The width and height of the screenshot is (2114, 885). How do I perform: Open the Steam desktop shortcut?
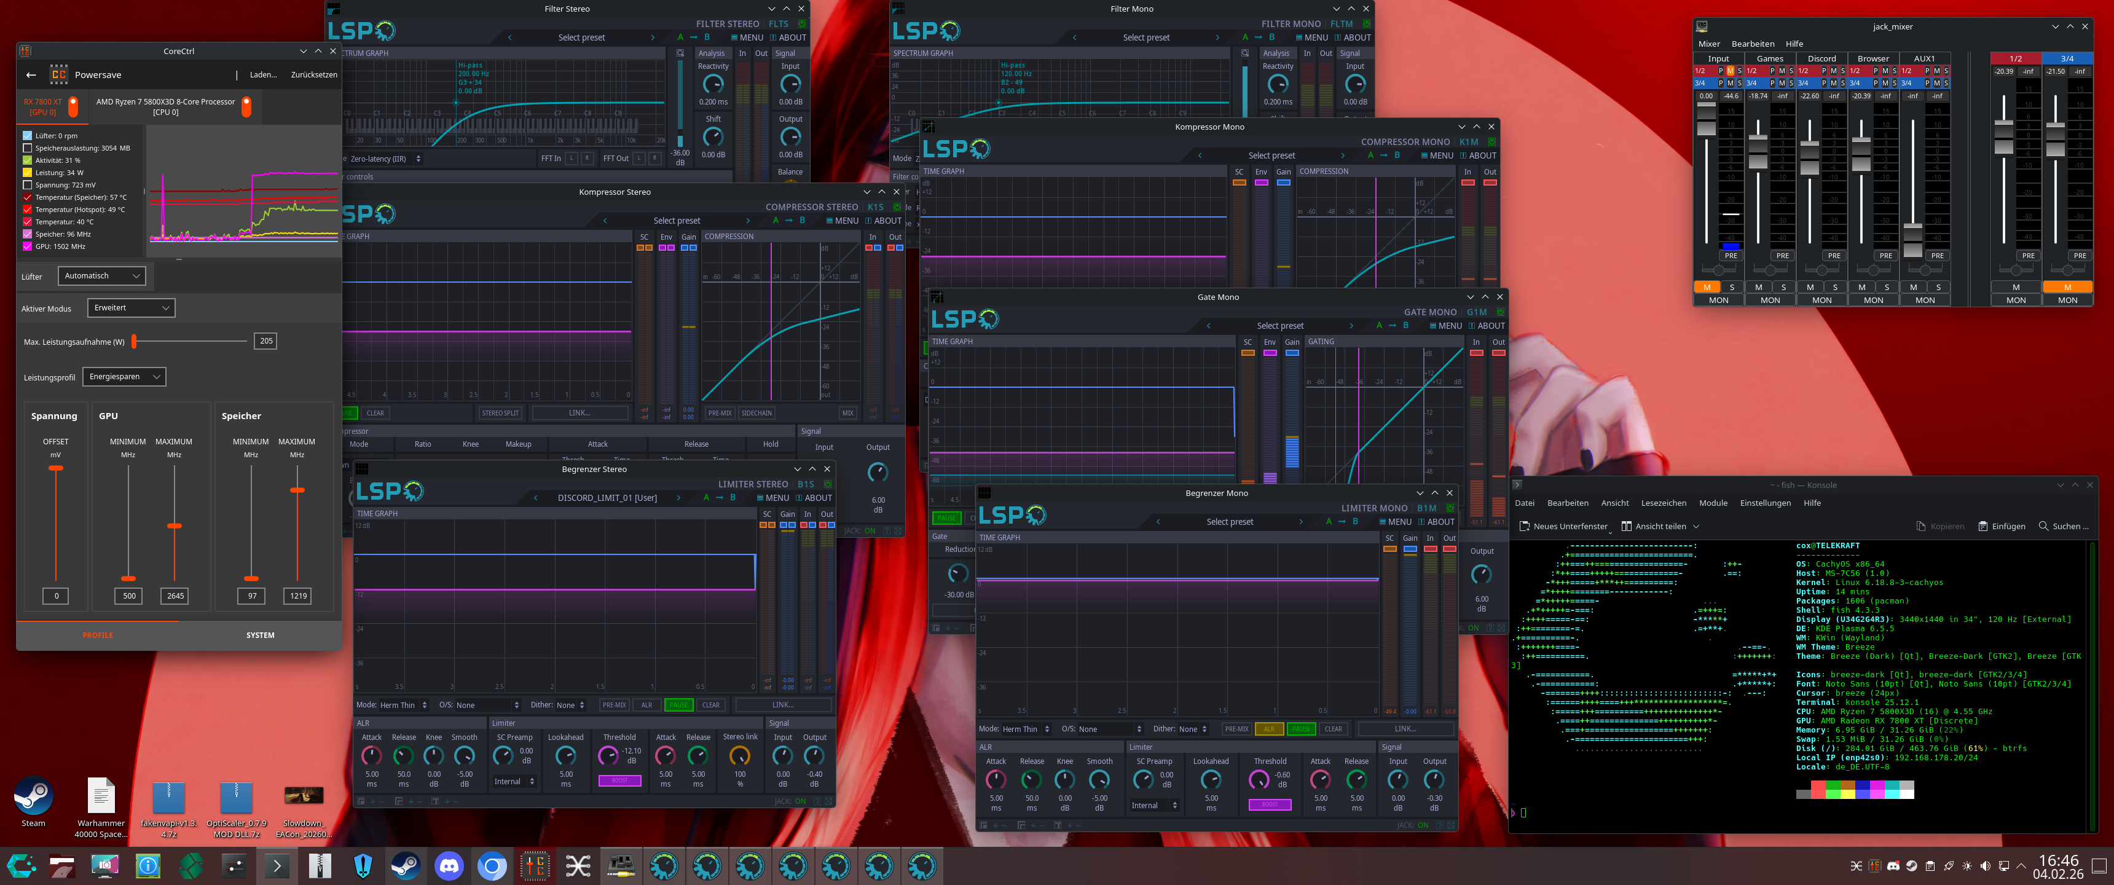click(34, 796)
